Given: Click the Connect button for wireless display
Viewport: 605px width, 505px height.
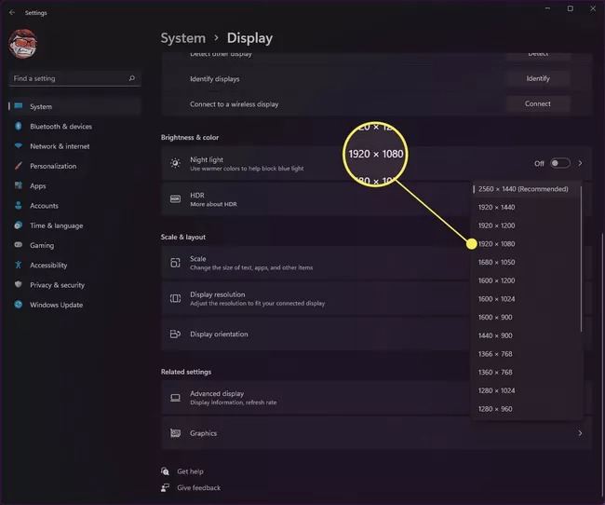Looking at the screenshot, I should [x=538, y=103].
